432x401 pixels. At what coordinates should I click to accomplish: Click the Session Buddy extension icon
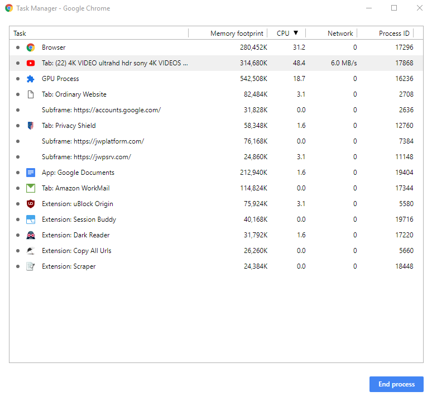31,219
